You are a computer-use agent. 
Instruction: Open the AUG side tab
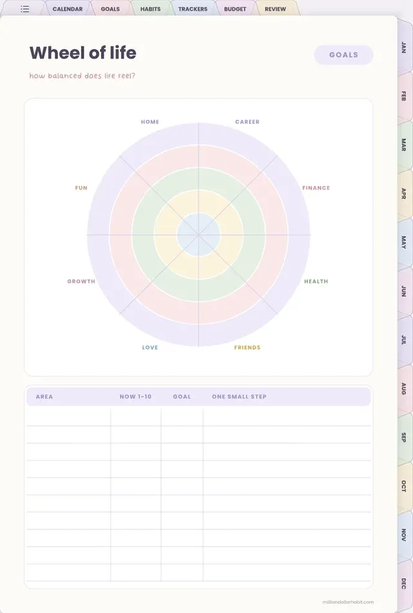[404, 389]
